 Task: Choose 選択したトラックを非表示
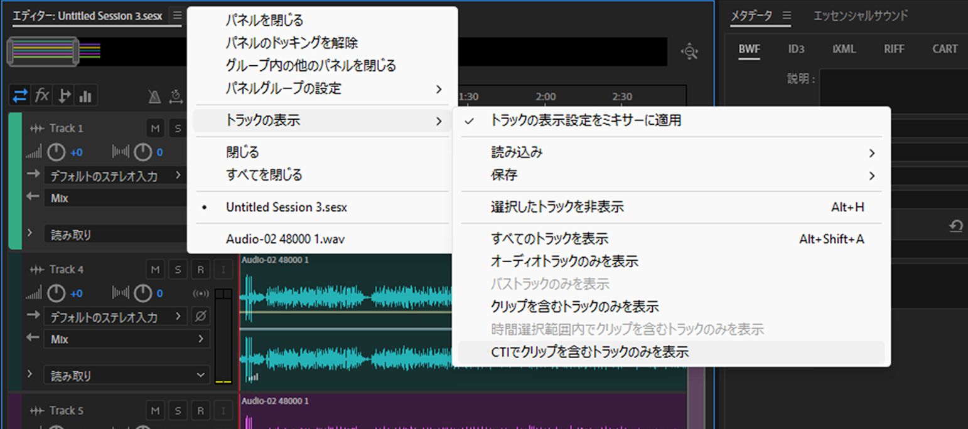[x=671, y=207]
